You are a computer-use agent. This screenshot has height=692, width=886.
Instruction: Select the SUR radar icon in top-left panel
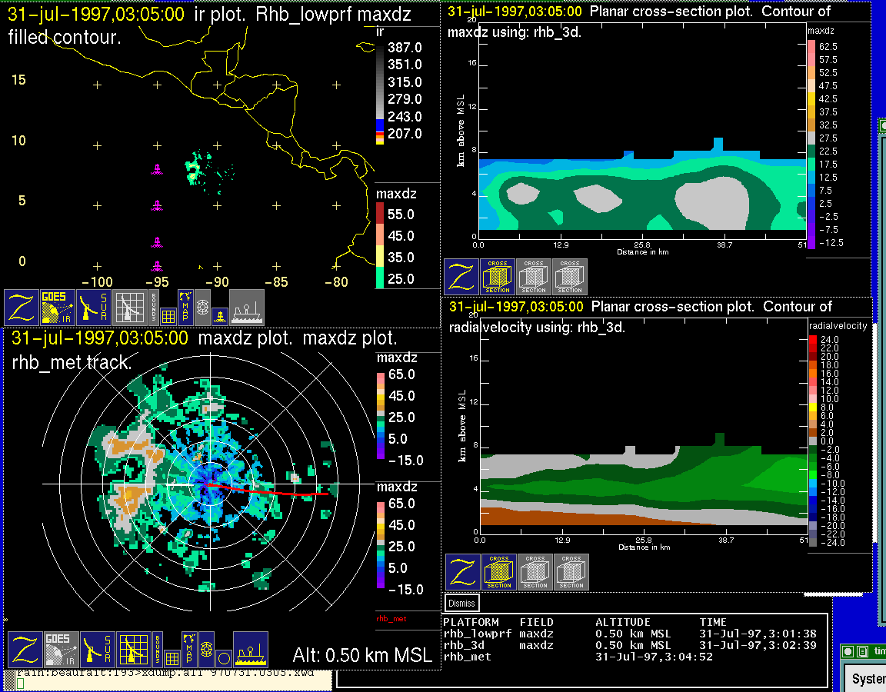click(94, 308)
